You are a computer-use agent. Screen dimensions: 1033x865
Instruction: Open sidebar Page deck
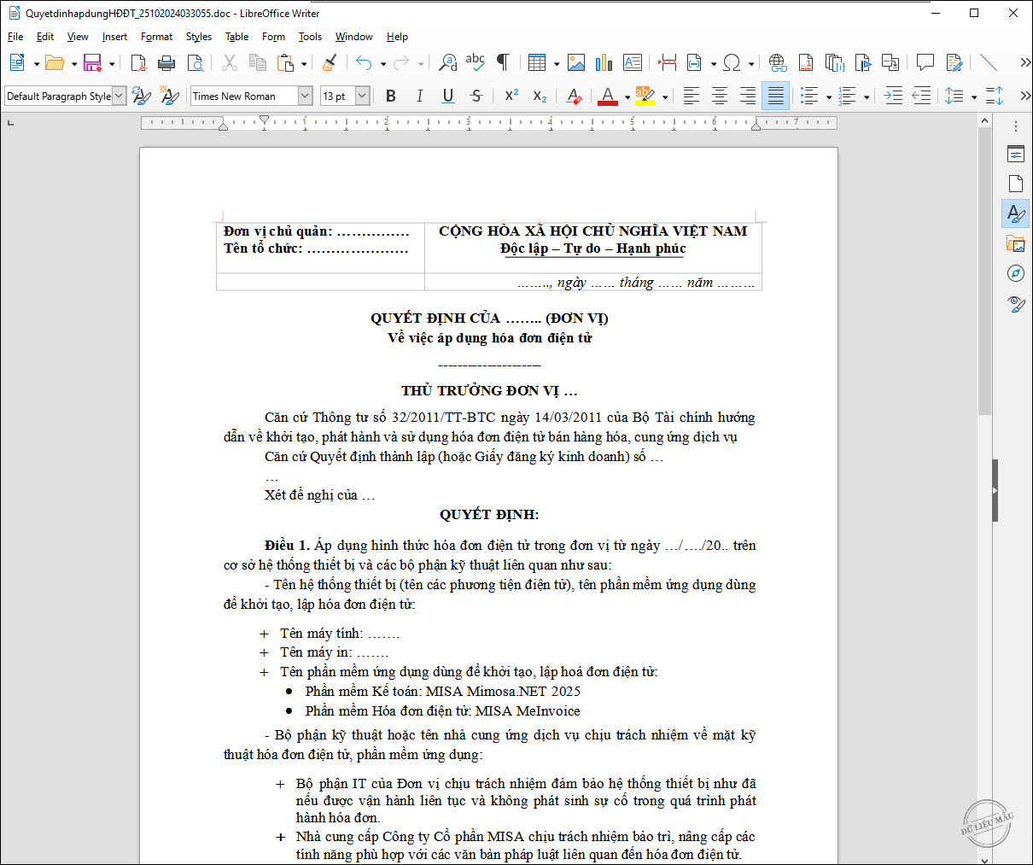pos(1016,184)
